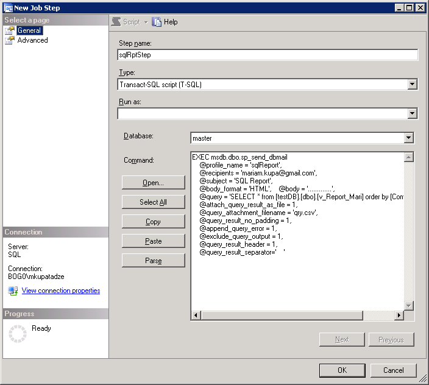The height and width of the screenshot is (385, 429).
Task: Click in the Step name field
Action: [x=268, y=55]
